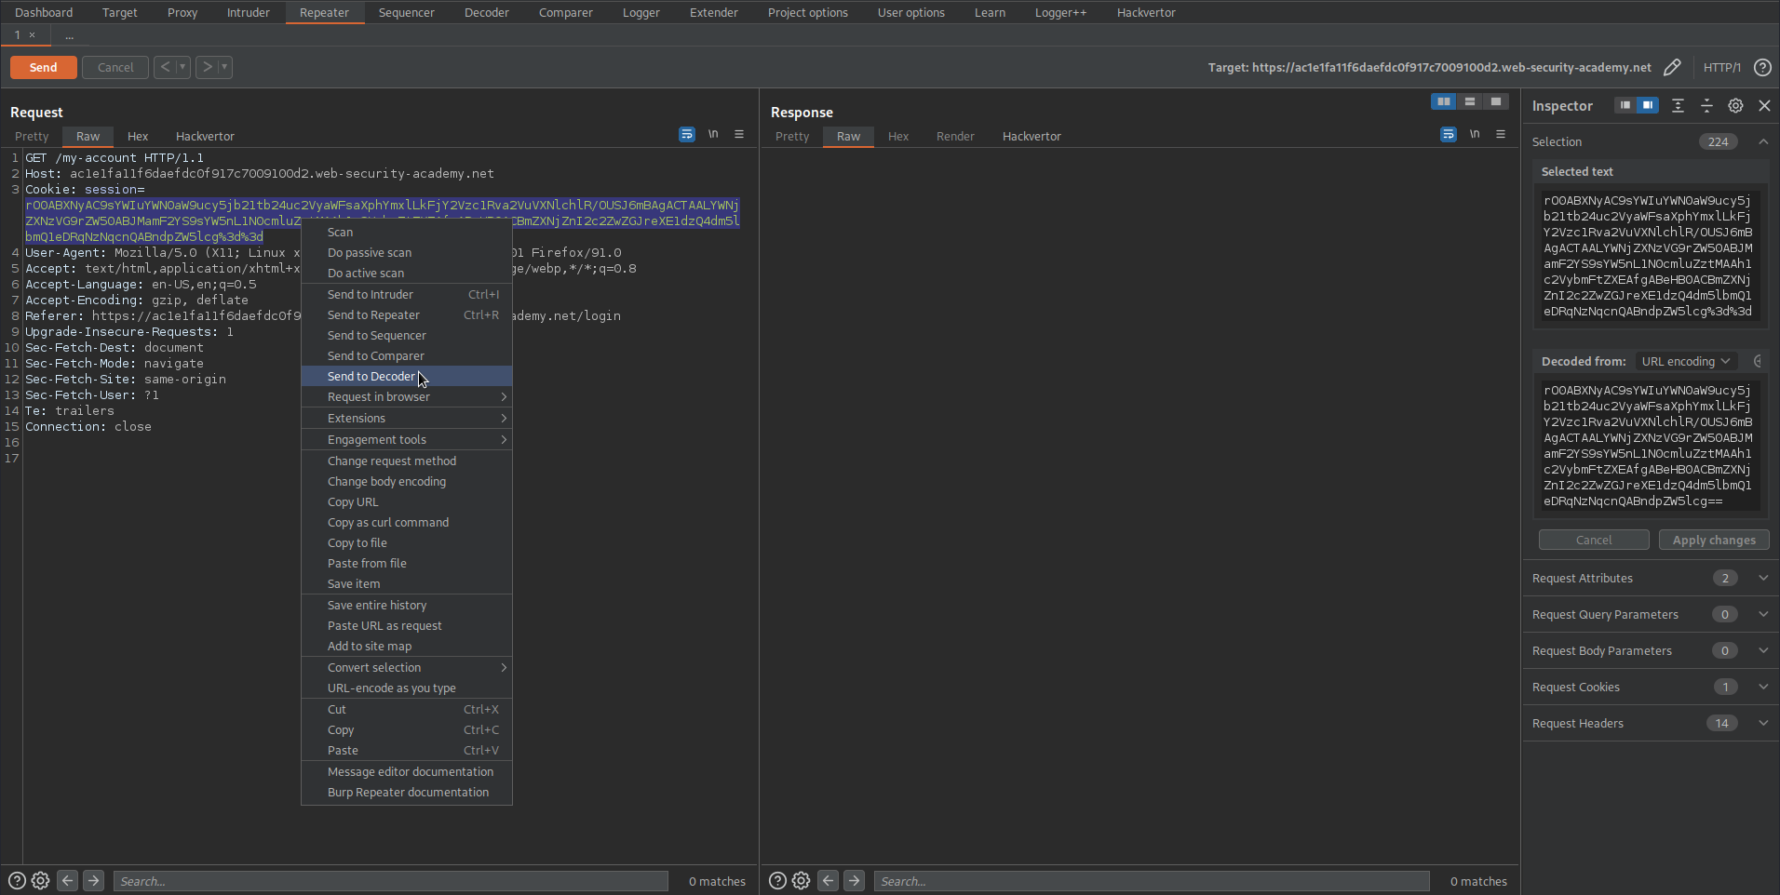Viewport: 1780px width, 895px height.
Task: Toggle response non-printable characters \n icon
Action: point(1475,135)
